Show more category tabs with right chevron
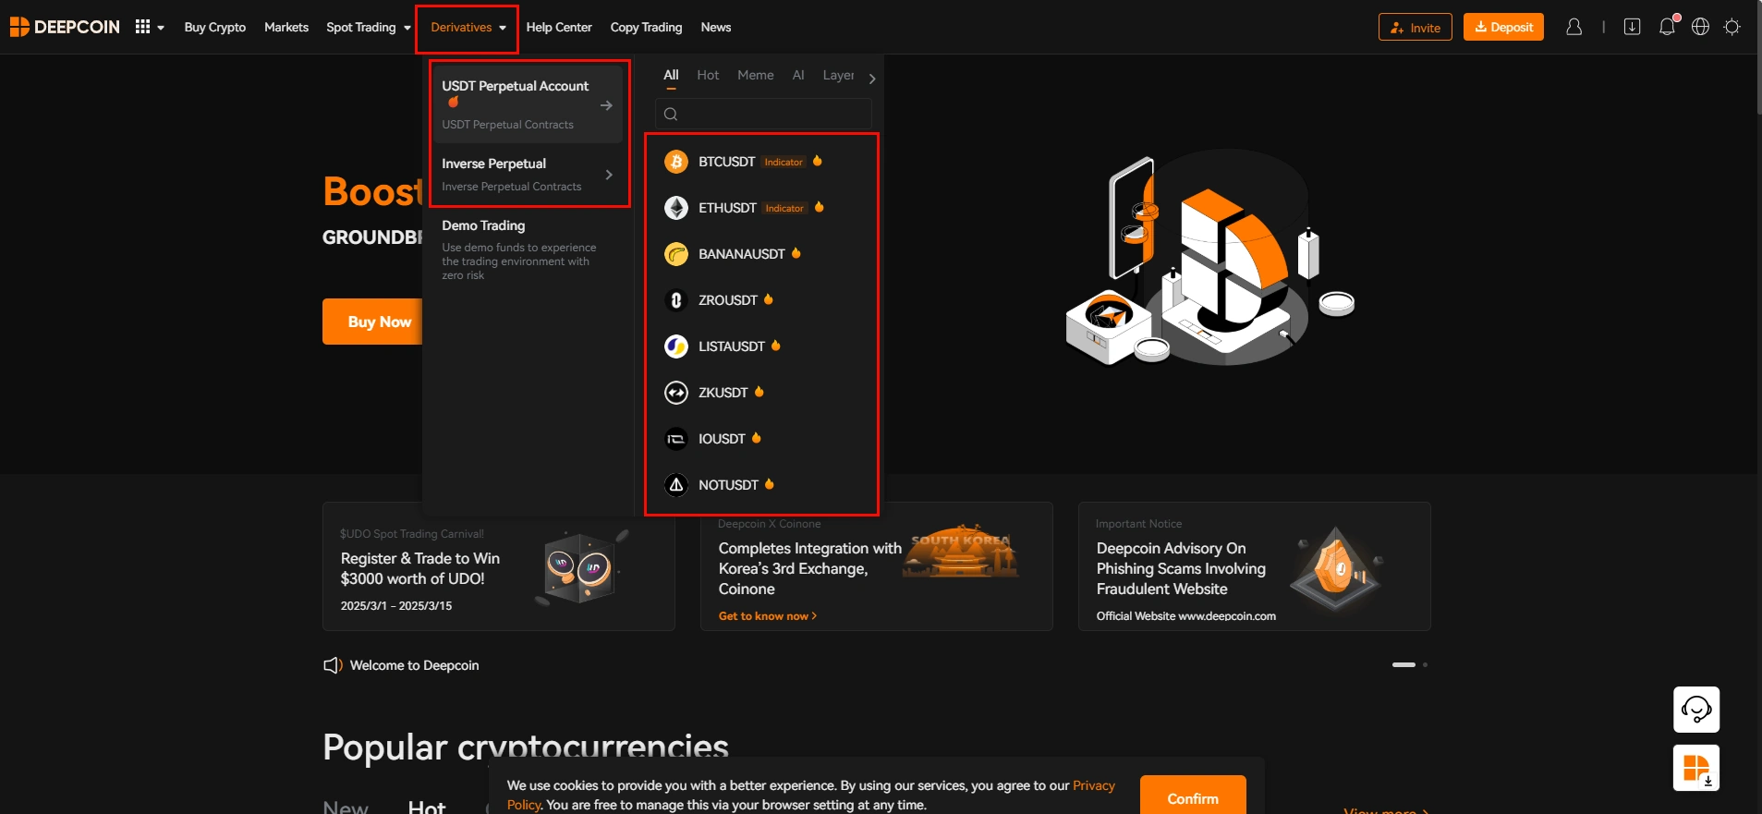Image resolution: width=1762 pixels, height=814 pixels. coord(871,79)
